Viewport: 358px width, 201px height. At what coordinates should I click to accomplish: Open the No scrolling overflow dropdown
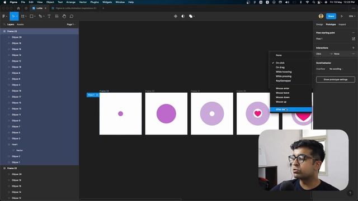(336, 69)
